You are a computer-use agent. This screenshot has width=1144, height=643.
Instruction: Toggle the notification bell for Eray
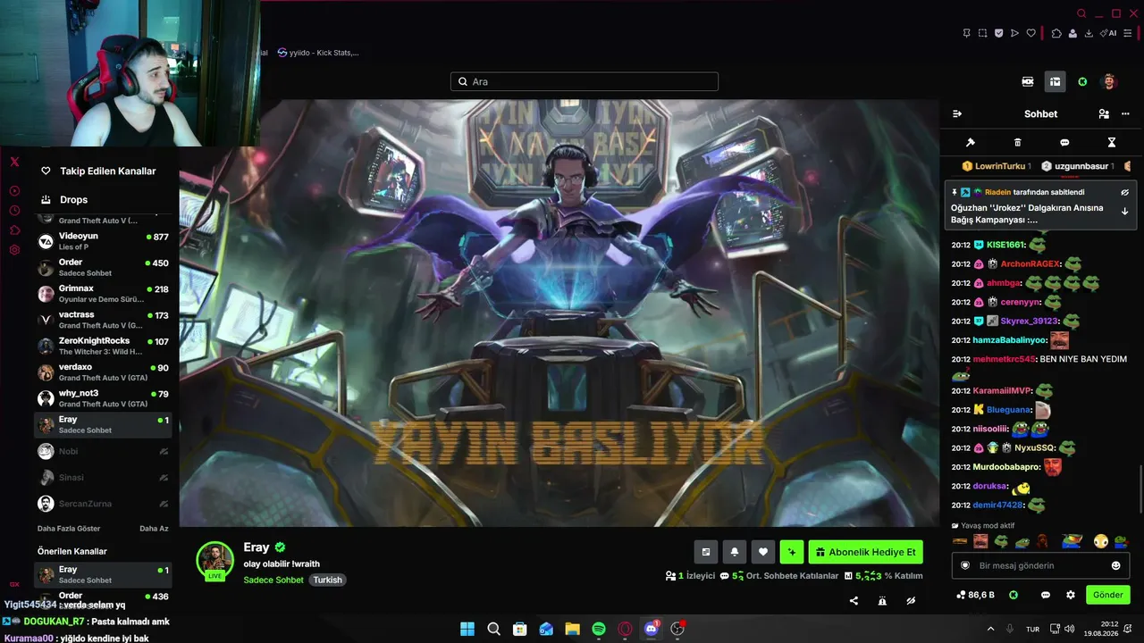(735, 552)
